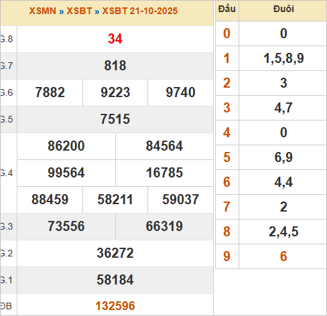327x316 pixels.
Task: Click Đuôi value 4,4
Action: coord(283,182)
